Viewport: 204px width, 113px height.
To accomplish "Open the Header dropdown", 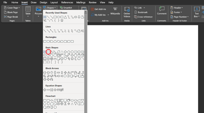I will 177,8.
